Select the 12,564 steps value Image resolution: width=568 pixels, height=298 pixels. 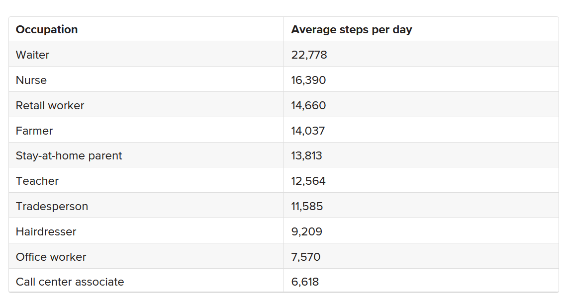point(308,181)
